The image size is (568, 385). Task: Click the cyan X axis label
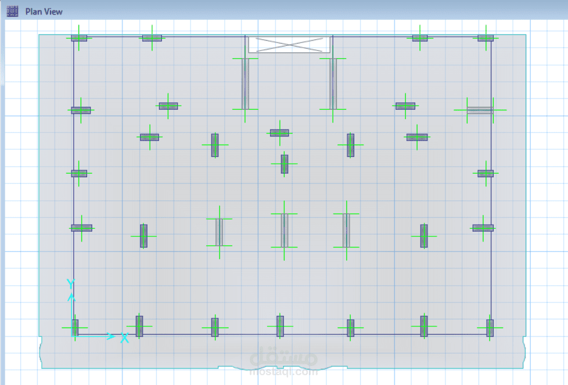(125, 339)
